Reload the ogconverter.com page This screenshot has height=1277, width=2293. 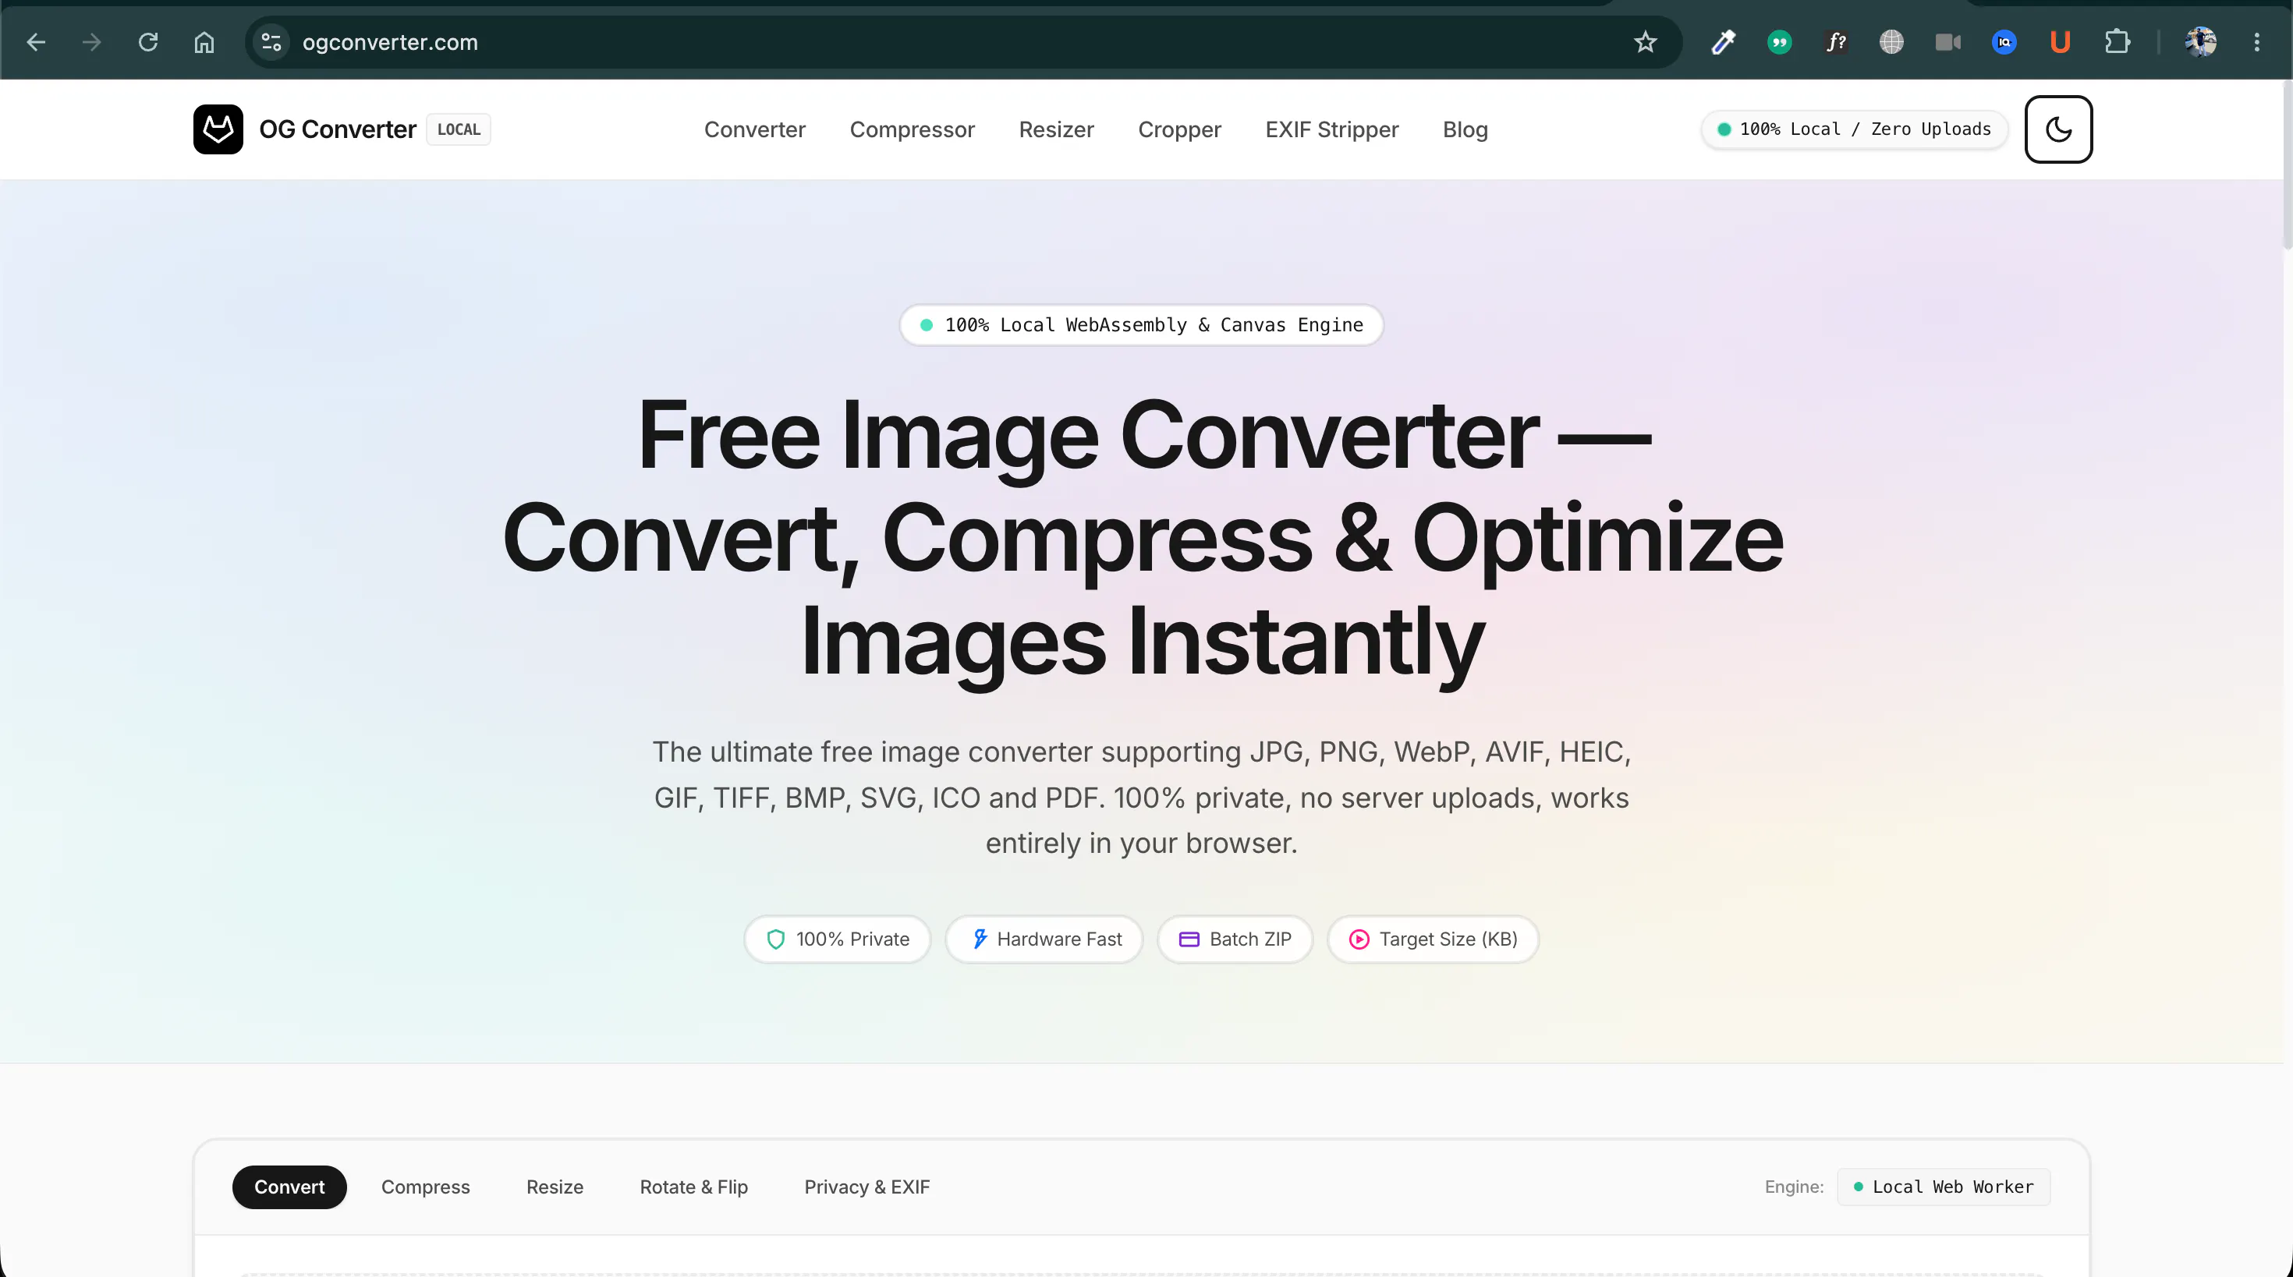coord(147,42)
